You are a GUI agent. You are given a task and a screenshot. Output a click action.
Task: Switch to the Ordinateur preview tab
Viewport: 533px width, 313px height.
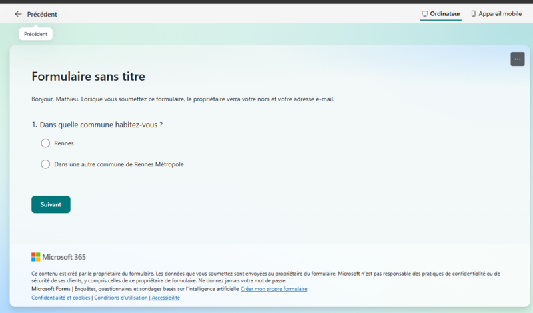(x=445, y=13)
